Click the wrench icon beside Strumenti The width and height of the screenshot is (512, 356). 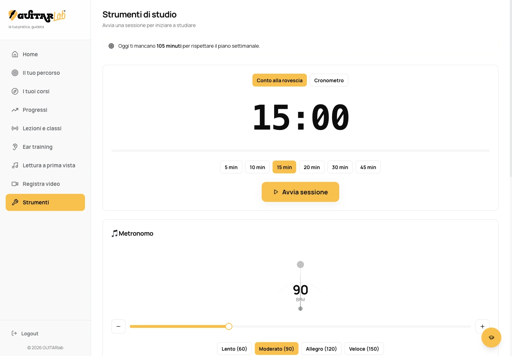click(x=15, y=202)
